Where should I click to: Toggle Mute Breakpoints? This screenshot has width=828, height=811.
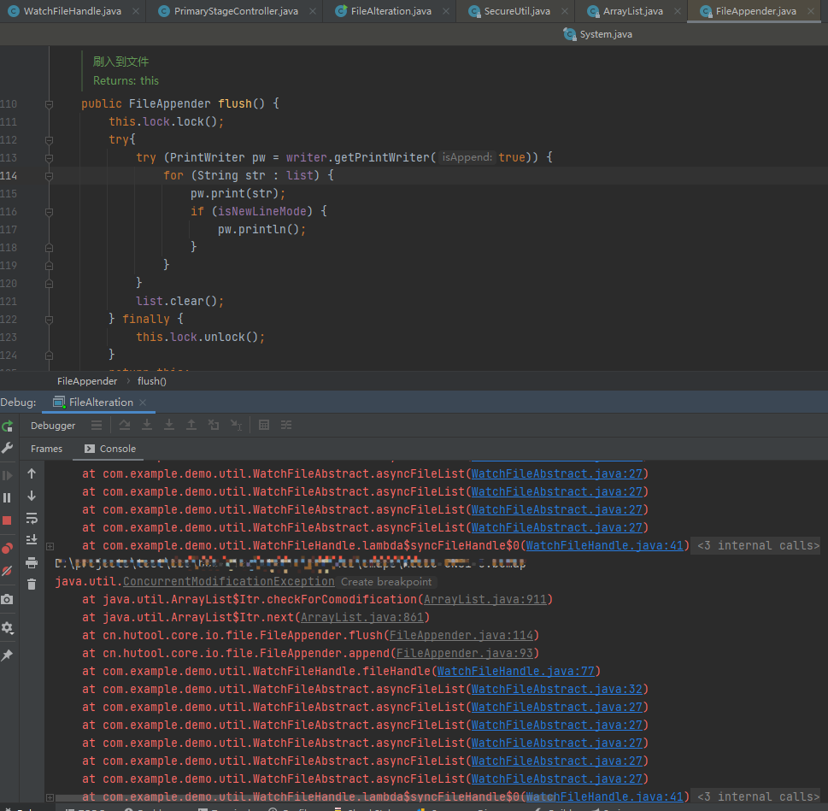(8, 571)
